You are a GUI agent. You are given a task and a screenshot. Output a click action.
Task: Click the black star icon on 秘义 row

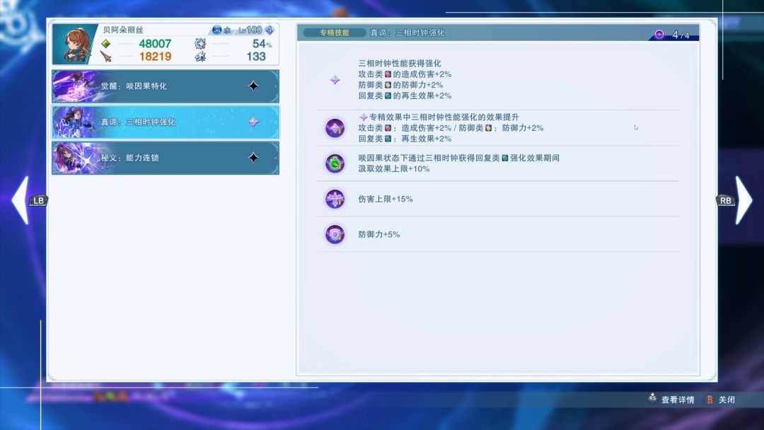pos(253,157)
